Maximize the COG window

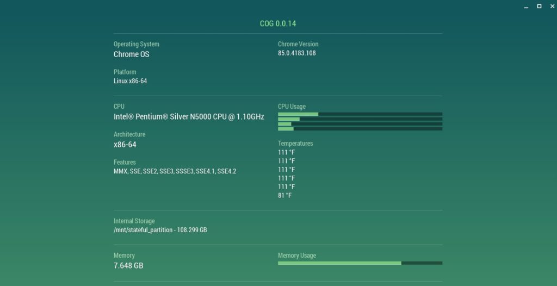[x=539, y=6]
